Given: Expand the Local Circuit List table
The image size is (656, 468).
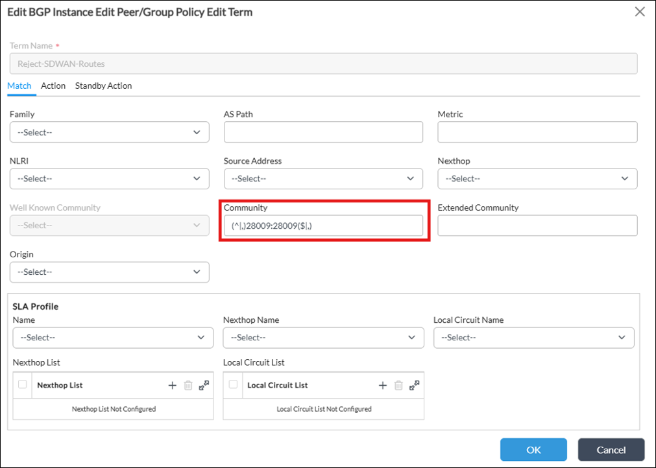Looking at the screenshot, I should 414,385.
